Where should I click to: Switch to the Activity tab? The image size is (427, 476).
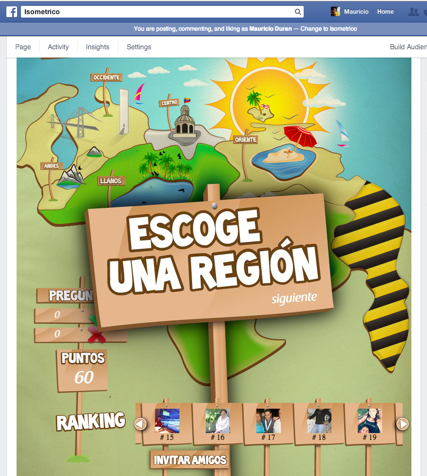tap(58, 47)
